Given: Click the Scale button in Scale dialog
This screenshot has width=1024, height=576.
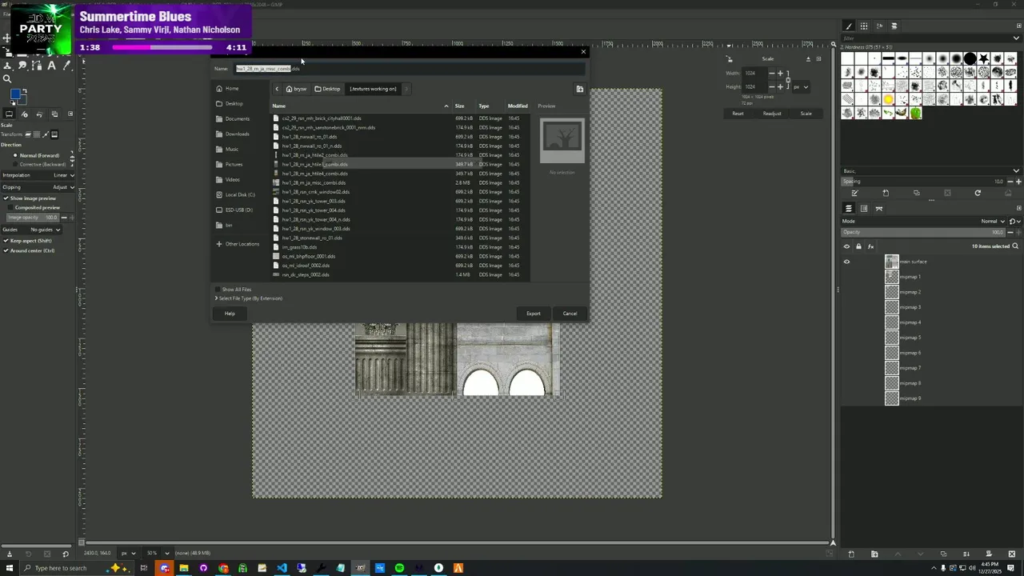Looking at the screenshot, I should (x=806, y=114).
